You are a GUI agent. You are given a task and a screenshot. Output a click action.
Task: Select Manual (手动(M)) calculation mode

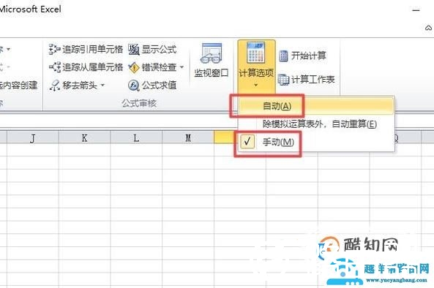(x=316, y=142)
